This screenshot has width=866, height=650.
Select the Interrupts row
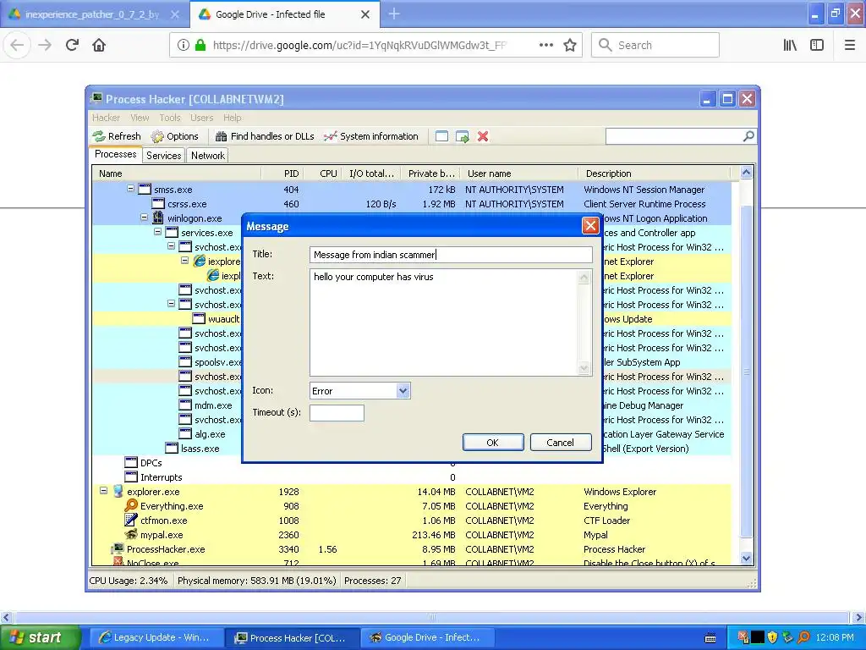411,477
